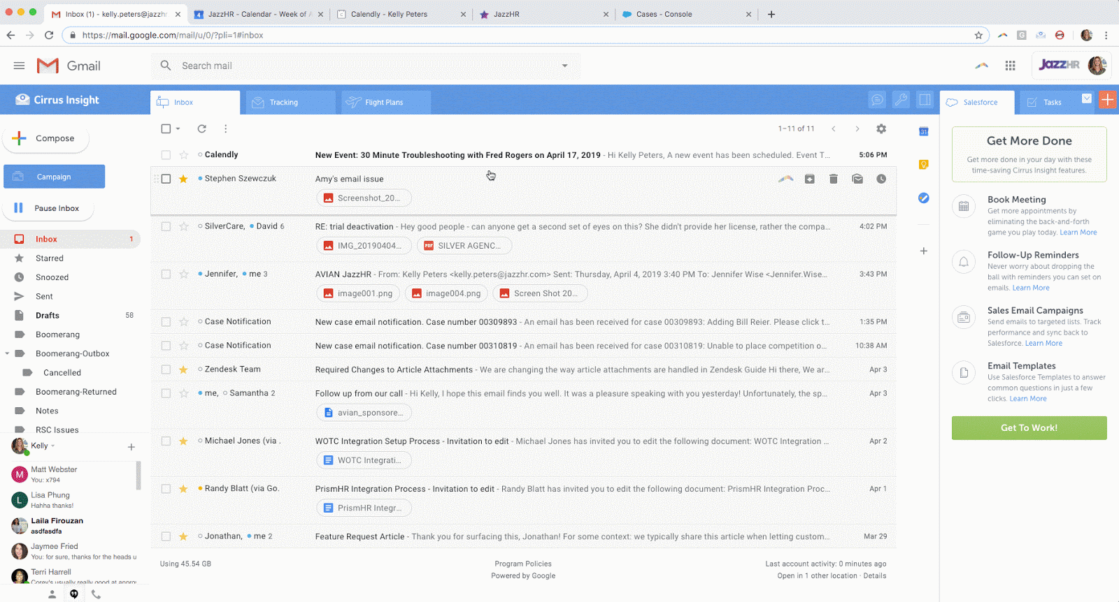Click Learn More under Book Meeting

click(x=1078, y=233)
